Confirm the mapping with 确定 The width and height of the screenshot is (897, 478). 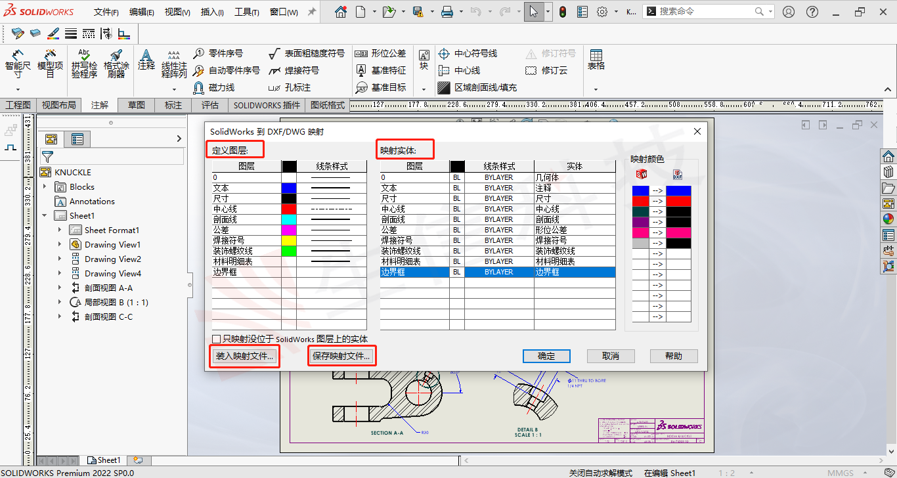(546, 356)
